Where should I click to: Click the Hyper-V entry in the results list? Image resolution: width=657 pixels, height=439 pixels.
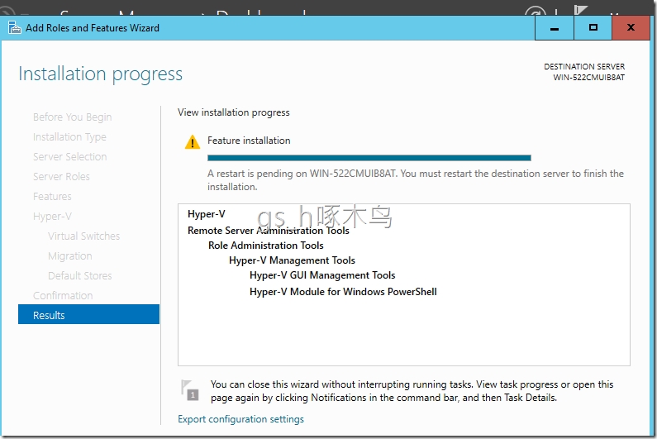pyautogui.click(x=206, y=214)
